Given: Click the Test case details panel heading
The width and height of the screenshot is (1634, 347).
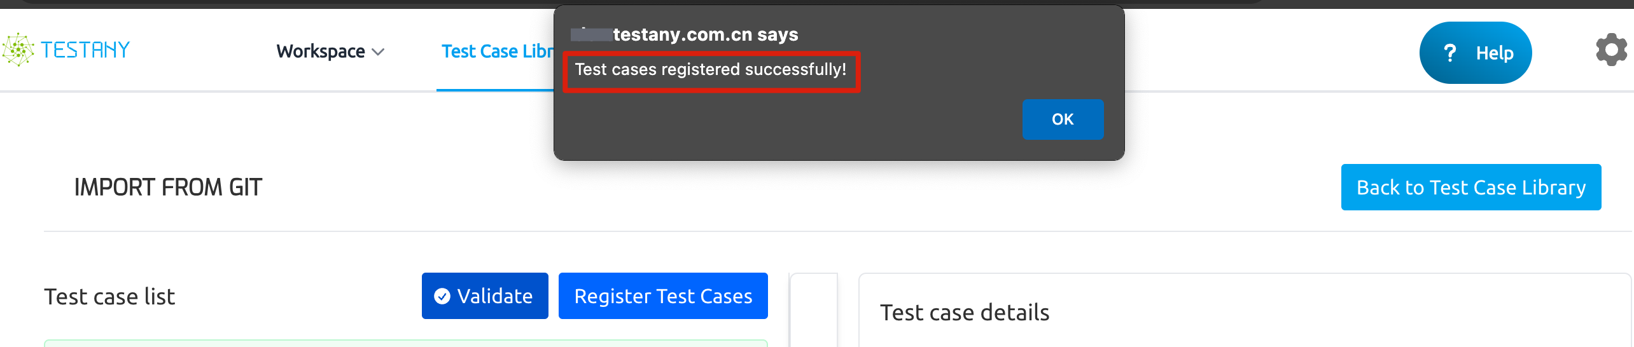Looking at the screenshot, I should [965, 313].
